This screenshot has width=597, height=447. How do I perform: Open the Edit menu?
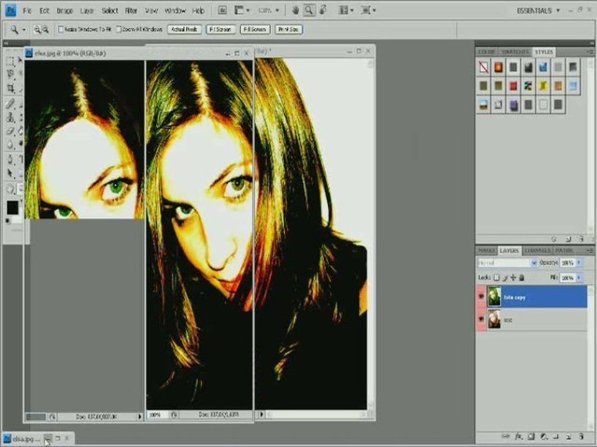[44, 11]
